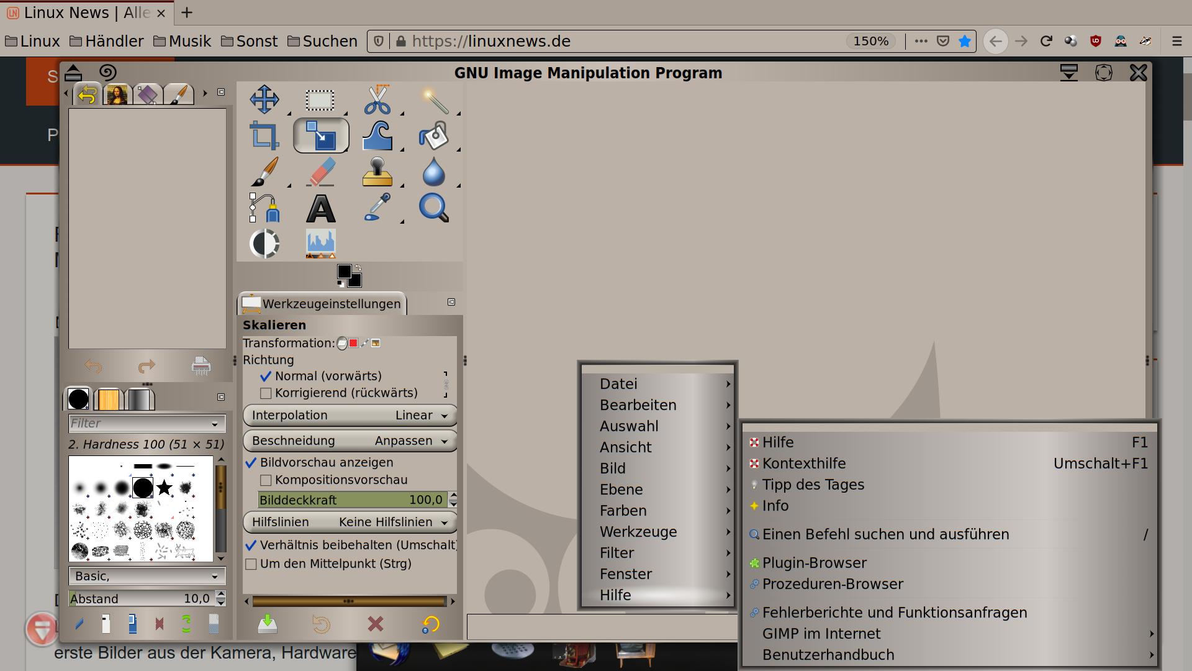The image size is (1192, 671).
Task: Open the brush Filter combo box arrow
Action: [215, 424]
